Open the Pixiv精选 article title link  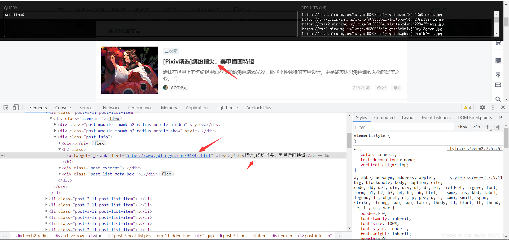coord(208,62)
